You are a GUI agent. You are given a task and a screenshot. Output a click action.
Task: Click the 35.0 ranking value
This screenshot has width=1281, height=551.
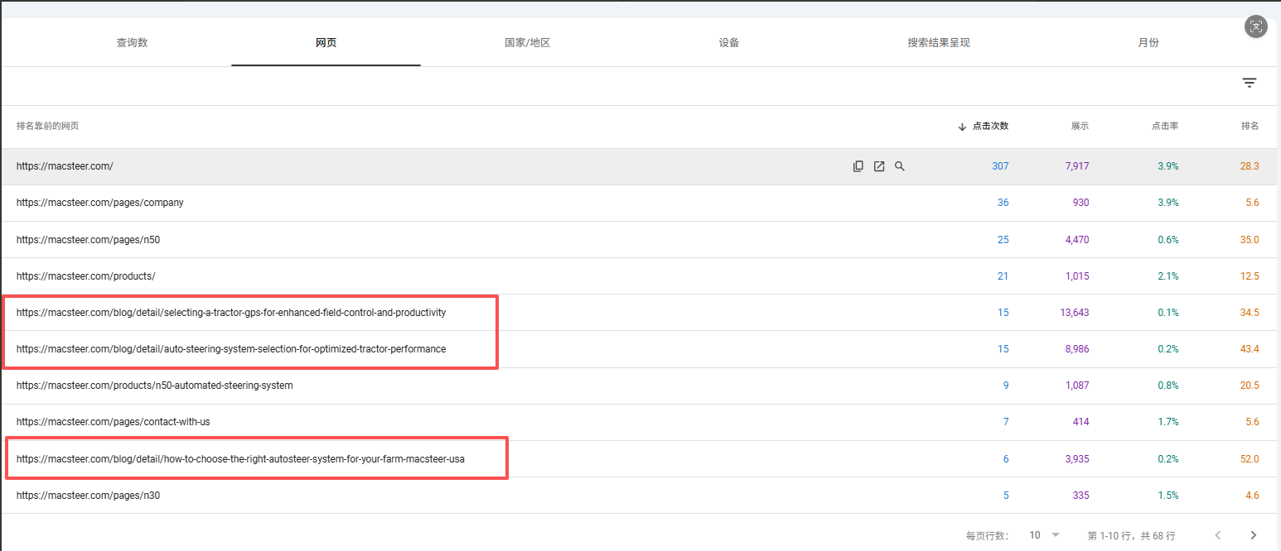coord(1250,240)
